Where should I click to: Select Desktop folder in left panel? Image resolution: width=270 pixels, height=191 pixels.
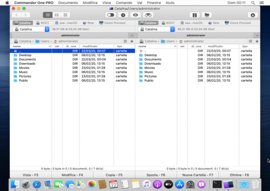pos(72,55)
